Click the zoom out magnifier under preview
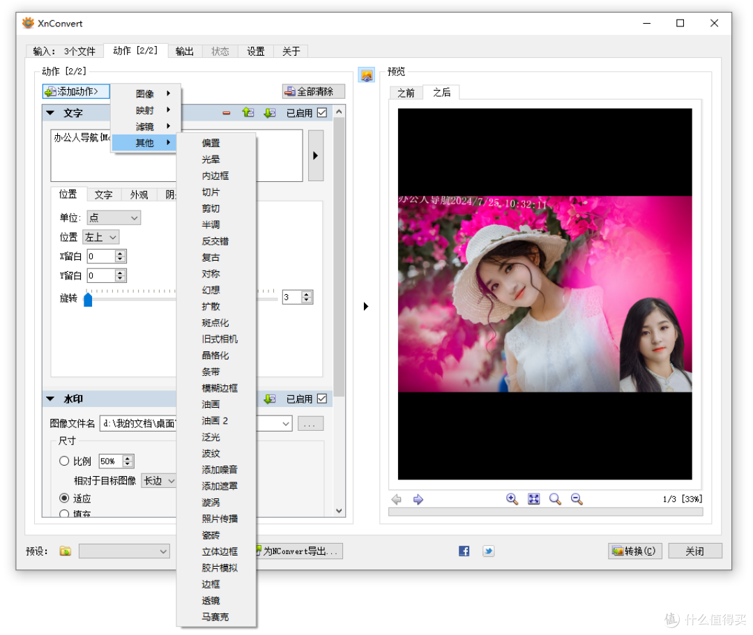Image resolution: width=753 pixels, height=635 pixels. pyautogui.click(x=577, y=499)
